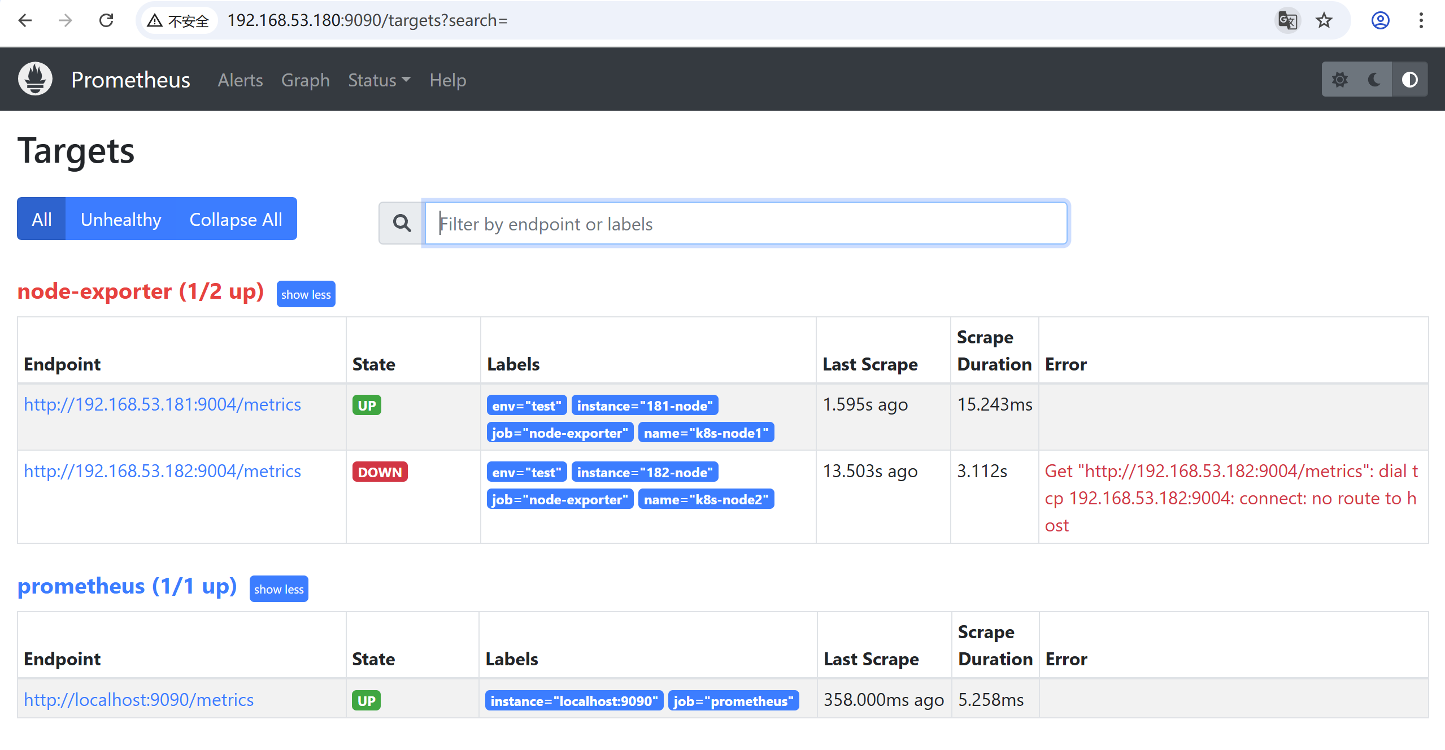Collapse the prometheus section with show less
This screenshot has width=1445, height=750.
pos(278,588)
